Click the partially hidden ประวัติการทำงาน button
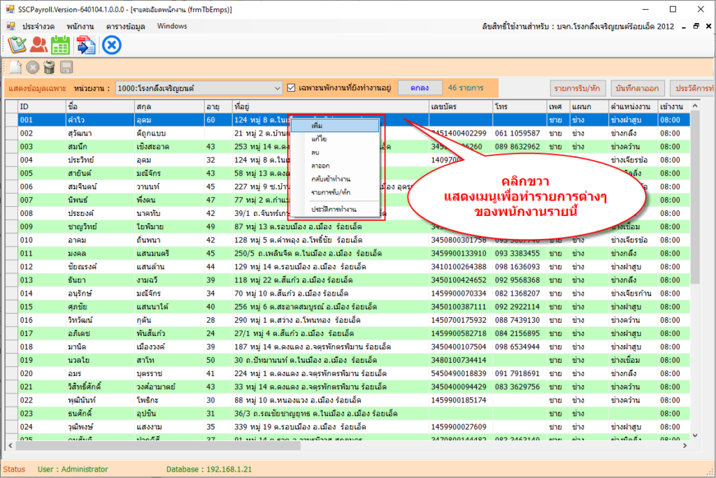This screenshot has width=716, height=478. [x=693, y=88]
